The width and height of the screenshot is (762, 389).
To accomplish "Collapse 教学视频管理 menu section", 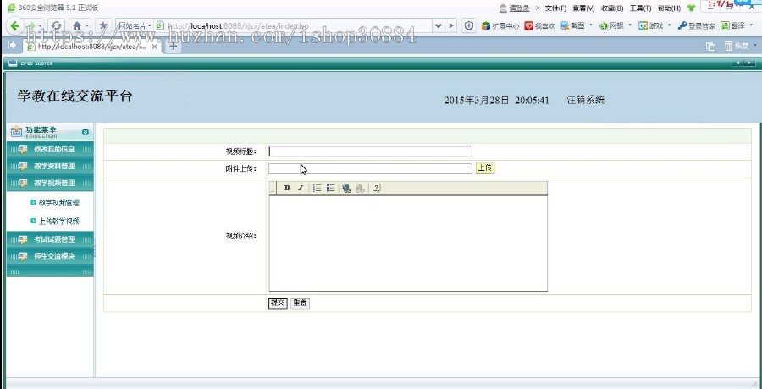I will point(50,184).
